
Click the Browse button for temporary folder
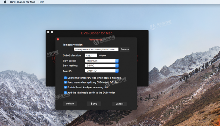pos(125,49)
